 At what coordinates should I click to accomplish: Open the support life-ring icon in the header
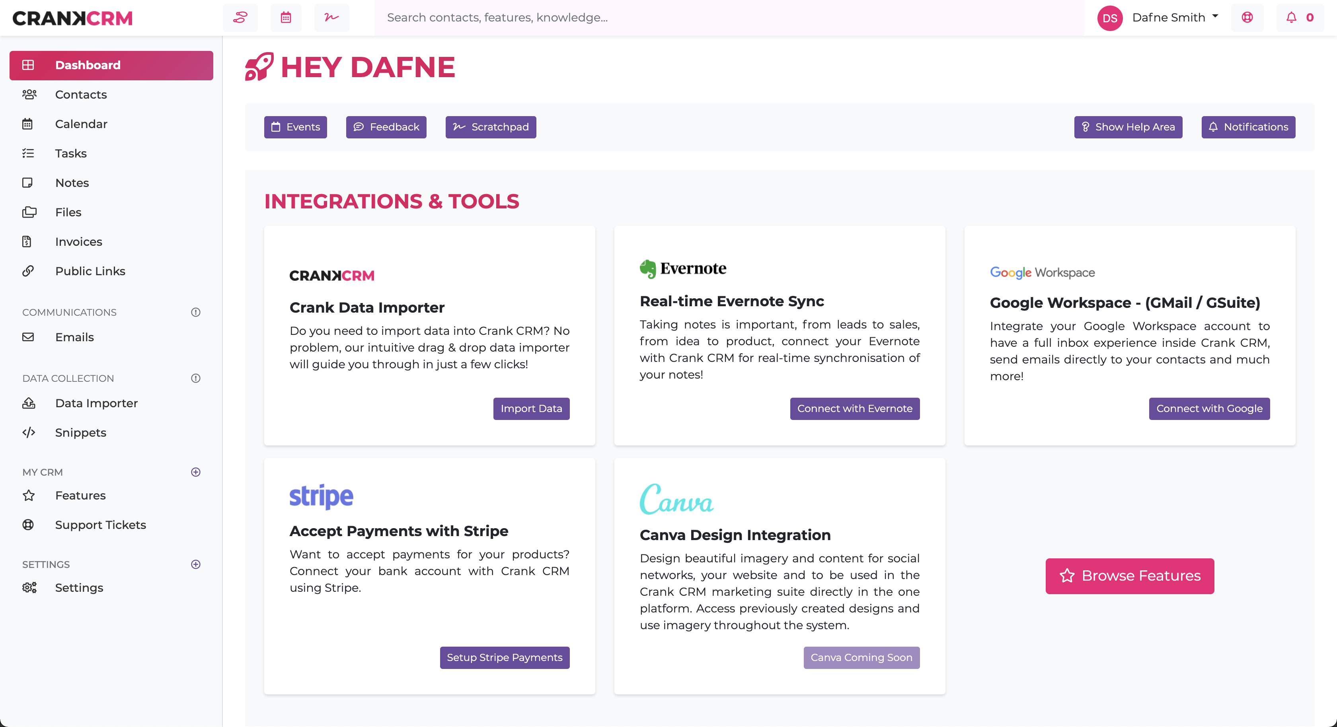1248,17
